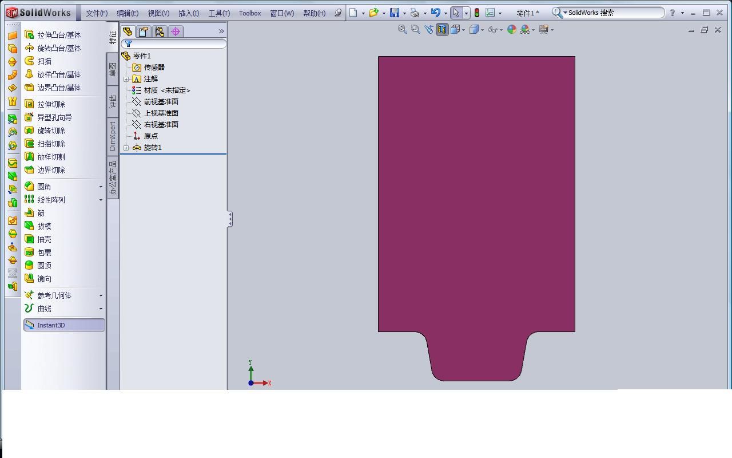Switch to the 草图 sketch tab

tap(113, 69)
